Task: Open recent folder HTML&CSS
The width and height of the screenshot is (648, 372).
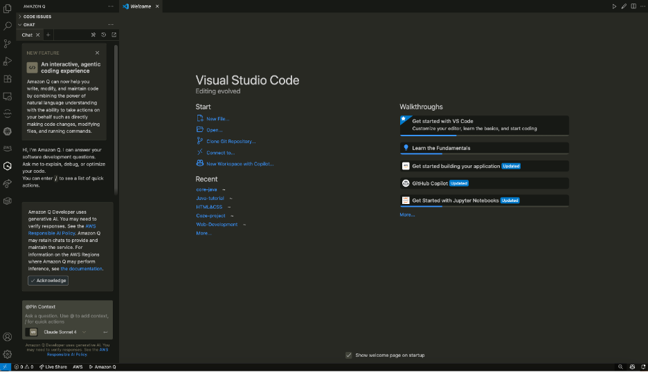Action: coord(209,207)
